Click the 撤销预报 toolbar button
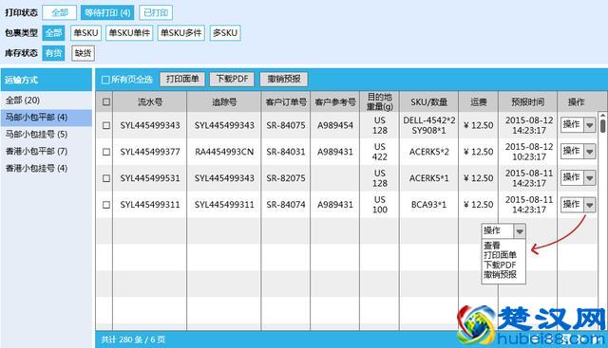This screenshot has width=608, height=348. coord(284,79)
